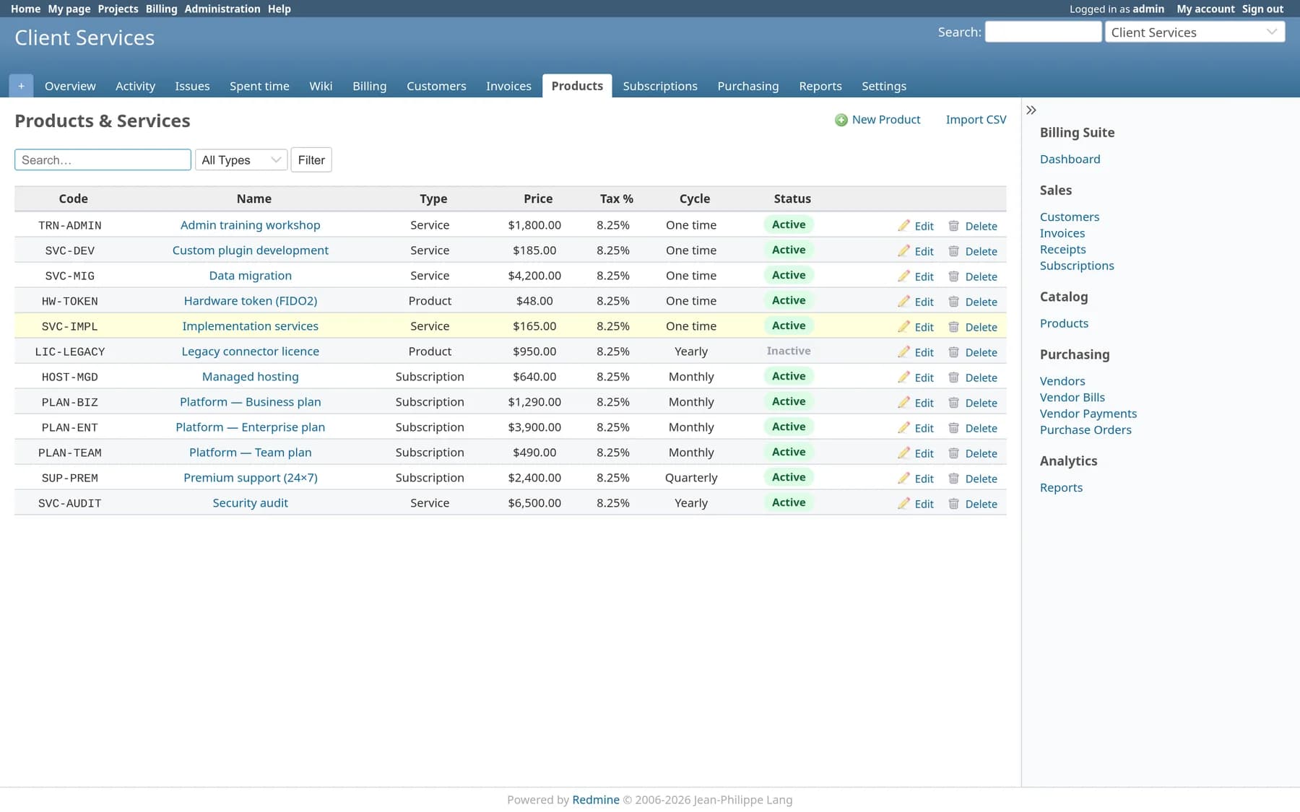Screen dimensions: 1300x812
Task: Click pencil icon in Platform Business plan row
Action: (x=903, y=402)
